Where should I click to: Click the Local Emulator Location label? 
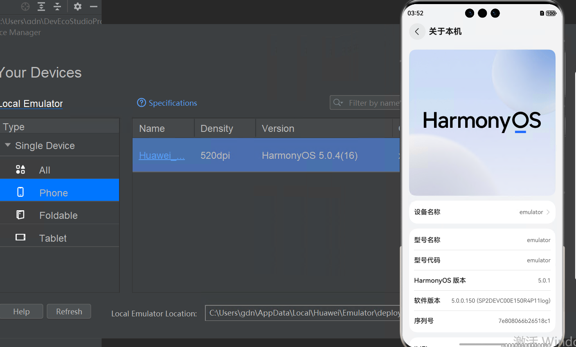154,314
